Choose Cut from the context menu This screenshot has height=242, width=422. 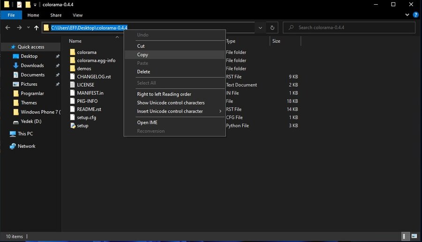click(141, 46)
